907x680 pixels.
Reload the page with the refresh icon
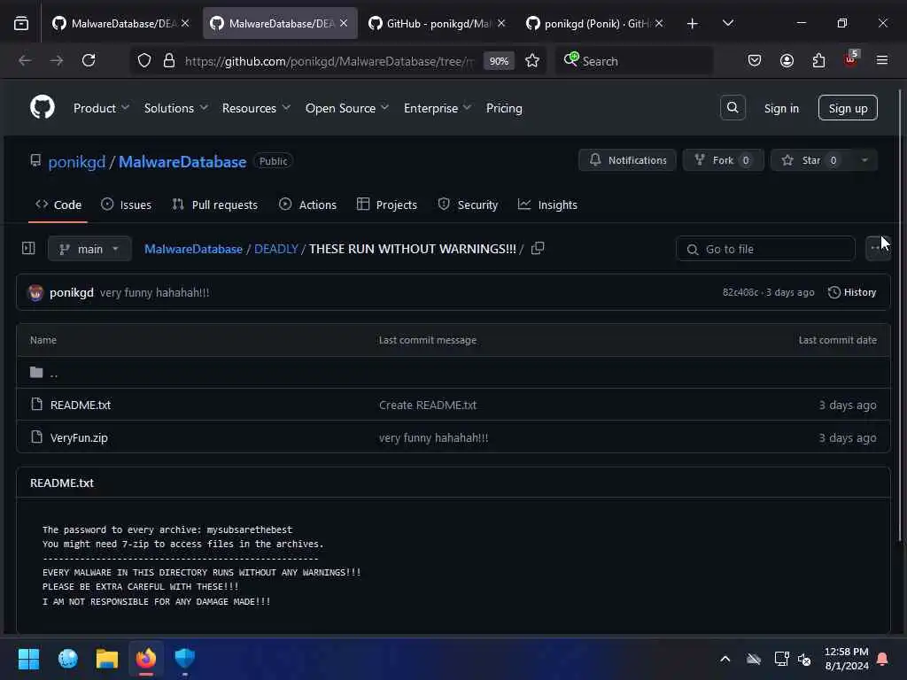pyautogui.click(x=89, y=60)
